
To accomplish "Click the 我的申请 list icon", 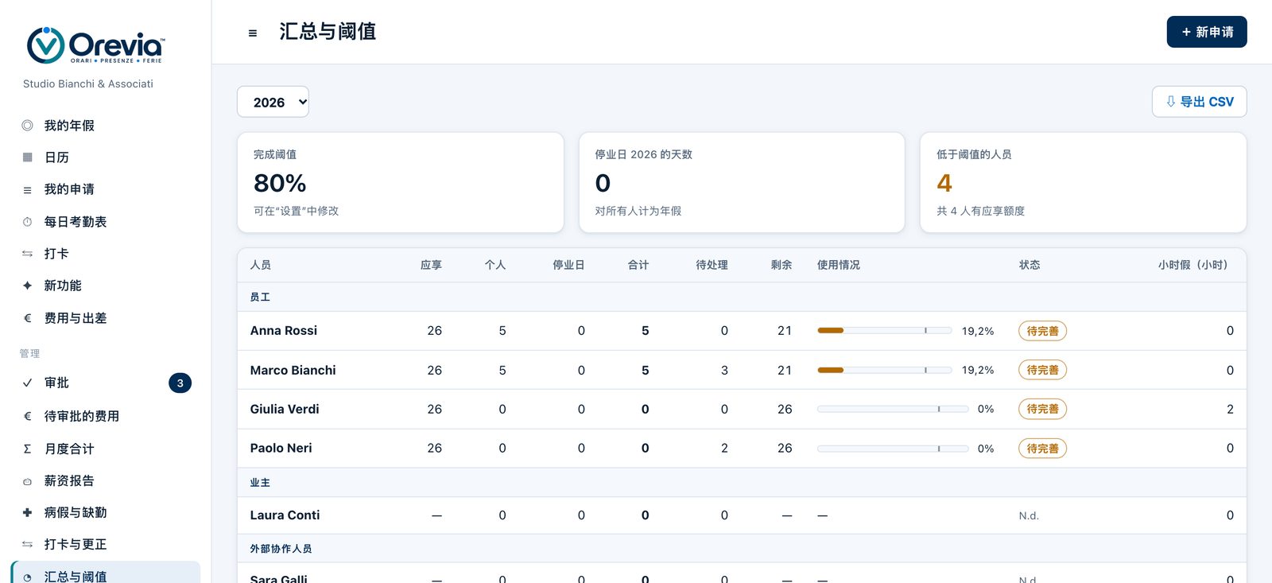I will [x=27, y=189].
